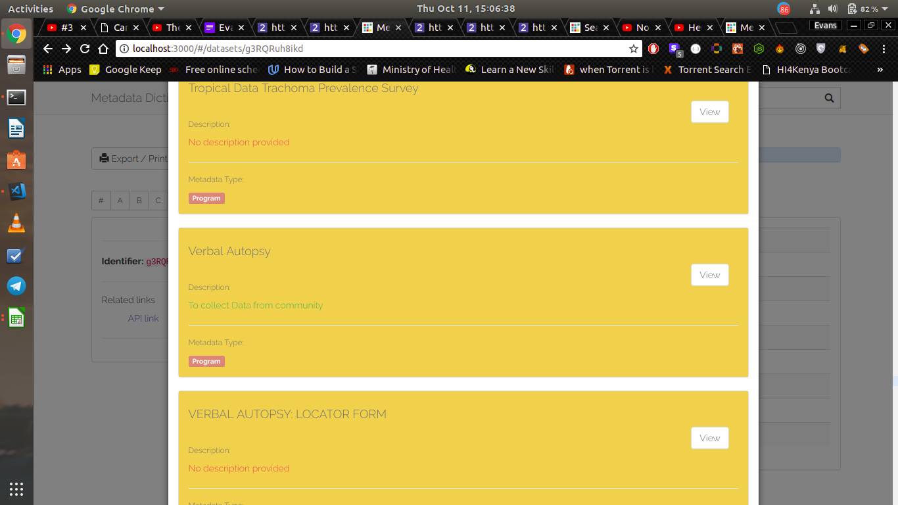The image size is (898, 505).
Task: Open the volume indicator in top bar
Action: (833, 9)
